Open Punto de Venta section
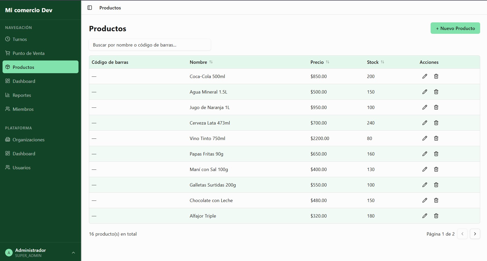The image size is (487, 261). (x=40, y=53)
